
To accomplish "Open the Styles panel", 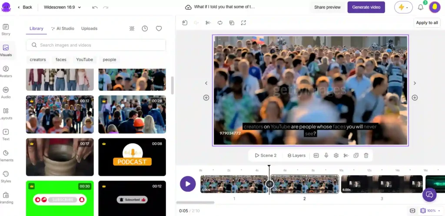I will (6, 177).
